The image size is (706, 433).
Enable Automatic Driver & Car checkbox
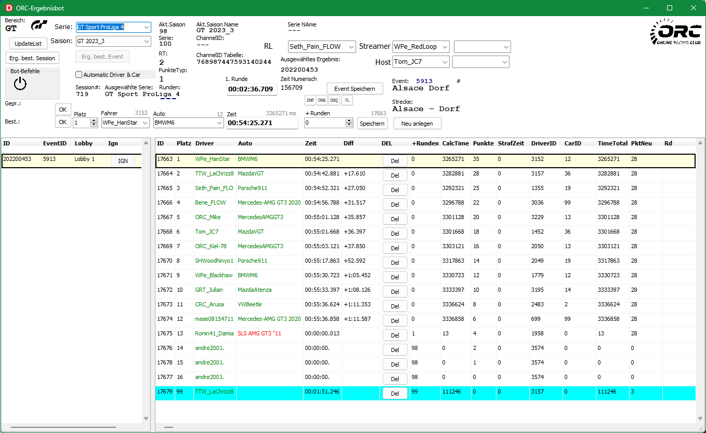pos(79,75)
